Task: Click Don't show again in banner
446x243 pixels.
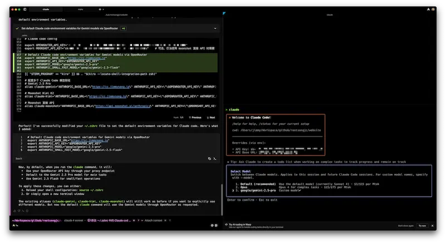Action: click(x=406, y=226)
